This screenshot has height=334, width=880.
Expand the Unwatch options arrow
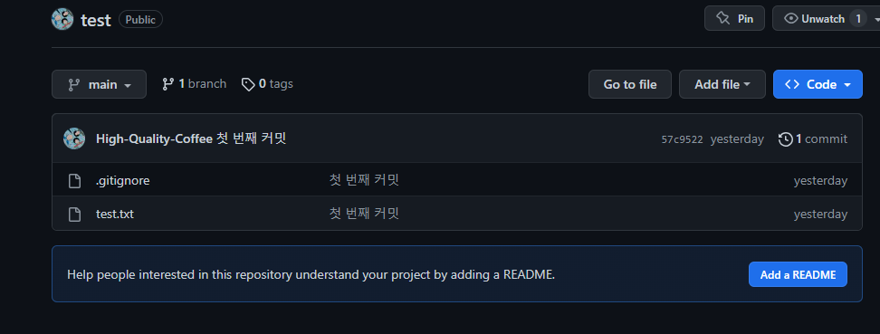pos(876,19)
